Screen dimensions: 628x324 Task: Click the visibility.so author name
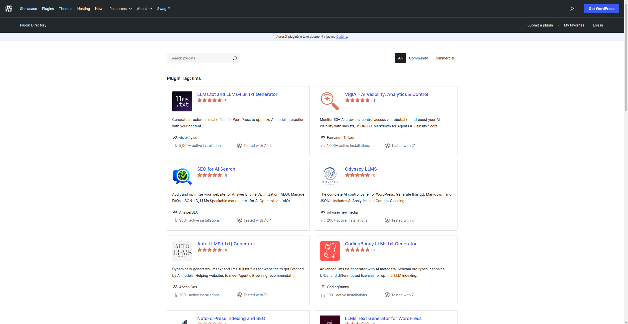coord(188,138)
